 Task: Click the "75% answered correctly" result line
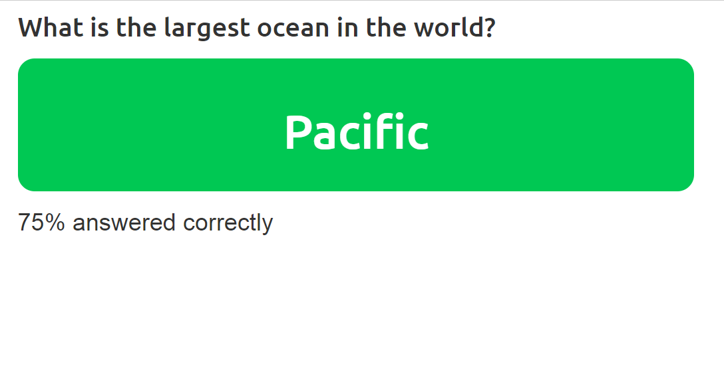[x=145, y=223]
